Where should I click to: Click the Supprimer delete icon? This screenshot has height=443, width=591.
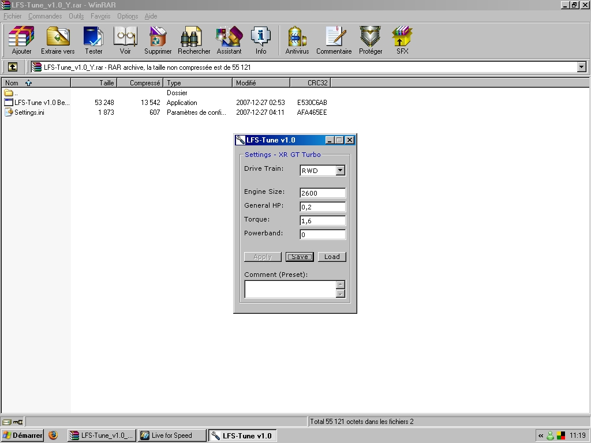click(x=158, y=40)
